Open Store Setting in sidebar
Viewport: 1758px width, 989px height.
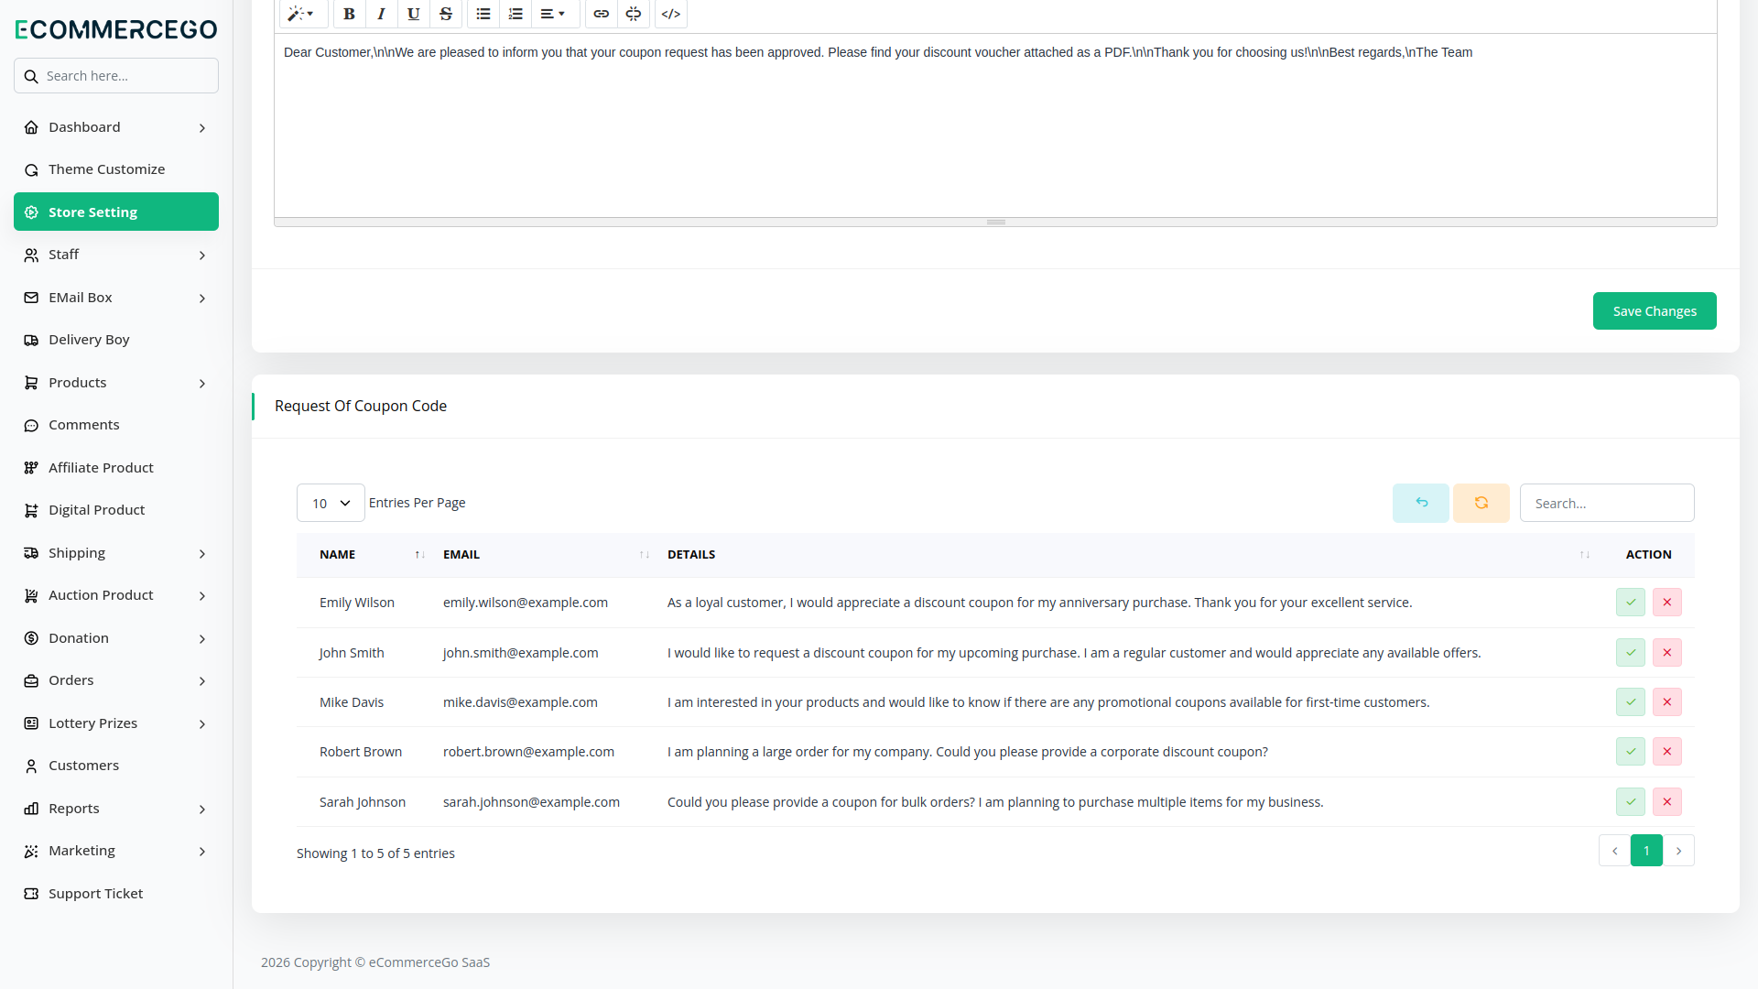[116, 212]
